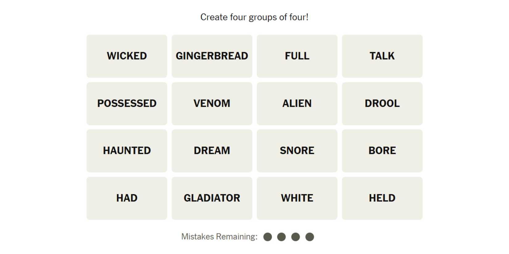Screen dimensions: 509x254
Task: Tap the DROOL tile
Action: 382,103
